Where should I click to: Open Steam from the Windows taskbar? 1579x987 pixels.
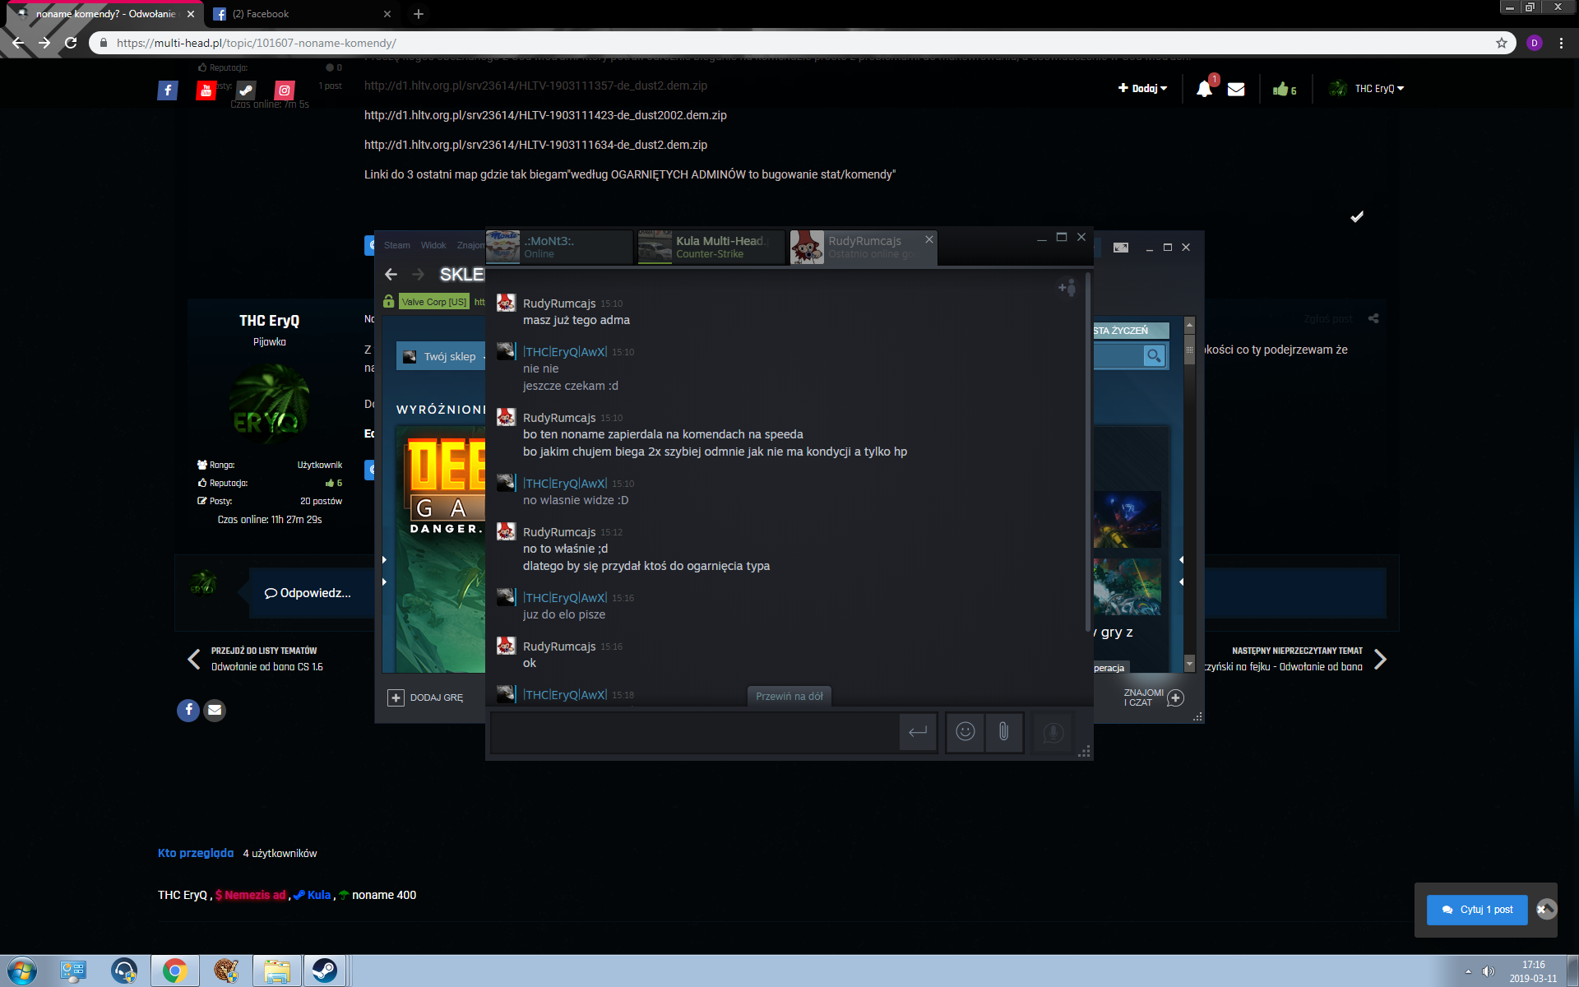click(324, 971)
